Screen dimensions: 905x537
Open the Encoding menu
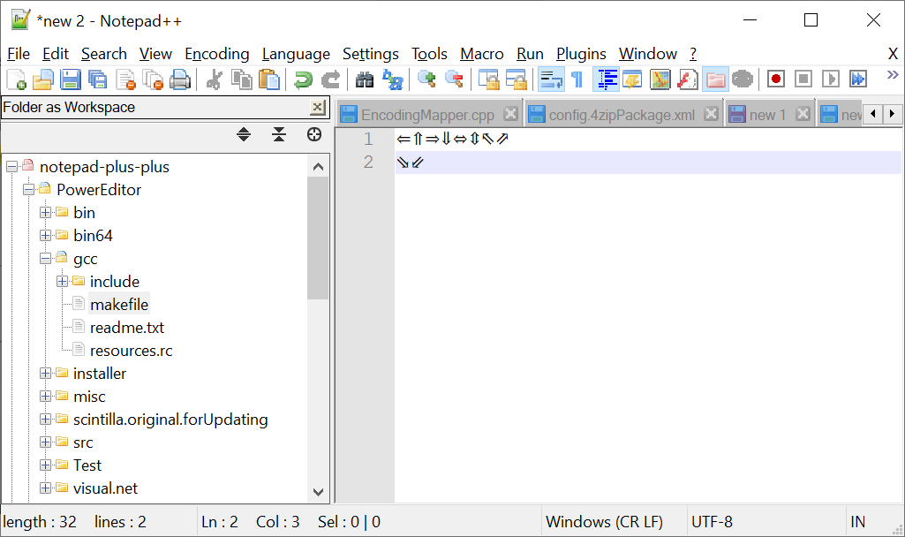click(x=217, y=54)
